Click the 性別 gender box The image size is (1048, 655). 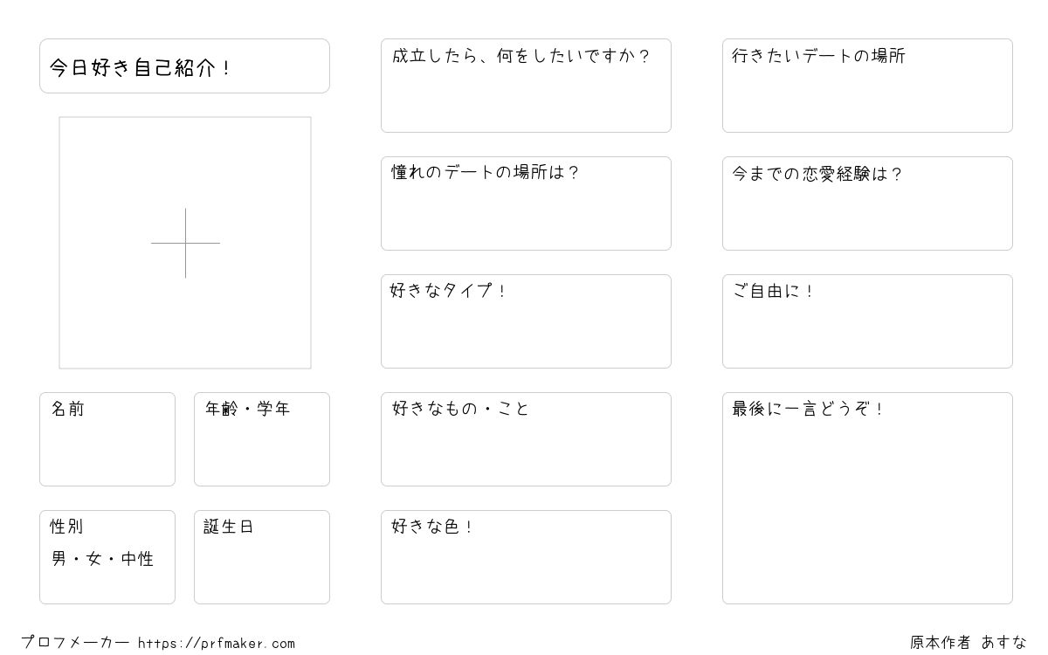[x=107, y=557]
